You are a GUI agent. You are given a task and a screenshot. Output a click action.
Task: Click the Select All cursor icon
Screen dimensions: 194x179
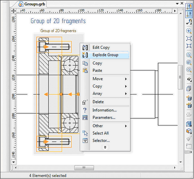[x=85, y=133]
